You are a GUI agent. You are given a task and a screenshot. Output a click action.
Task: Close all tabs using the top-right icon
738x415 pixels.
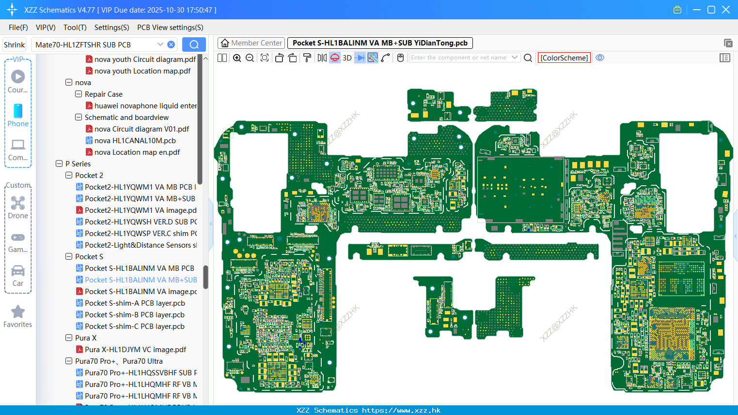pos(728,43)
